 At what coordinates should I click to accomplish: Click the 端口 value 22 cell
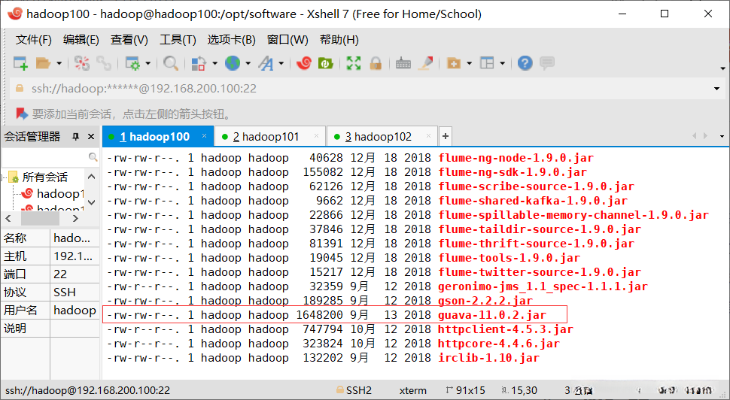(75, 274)
